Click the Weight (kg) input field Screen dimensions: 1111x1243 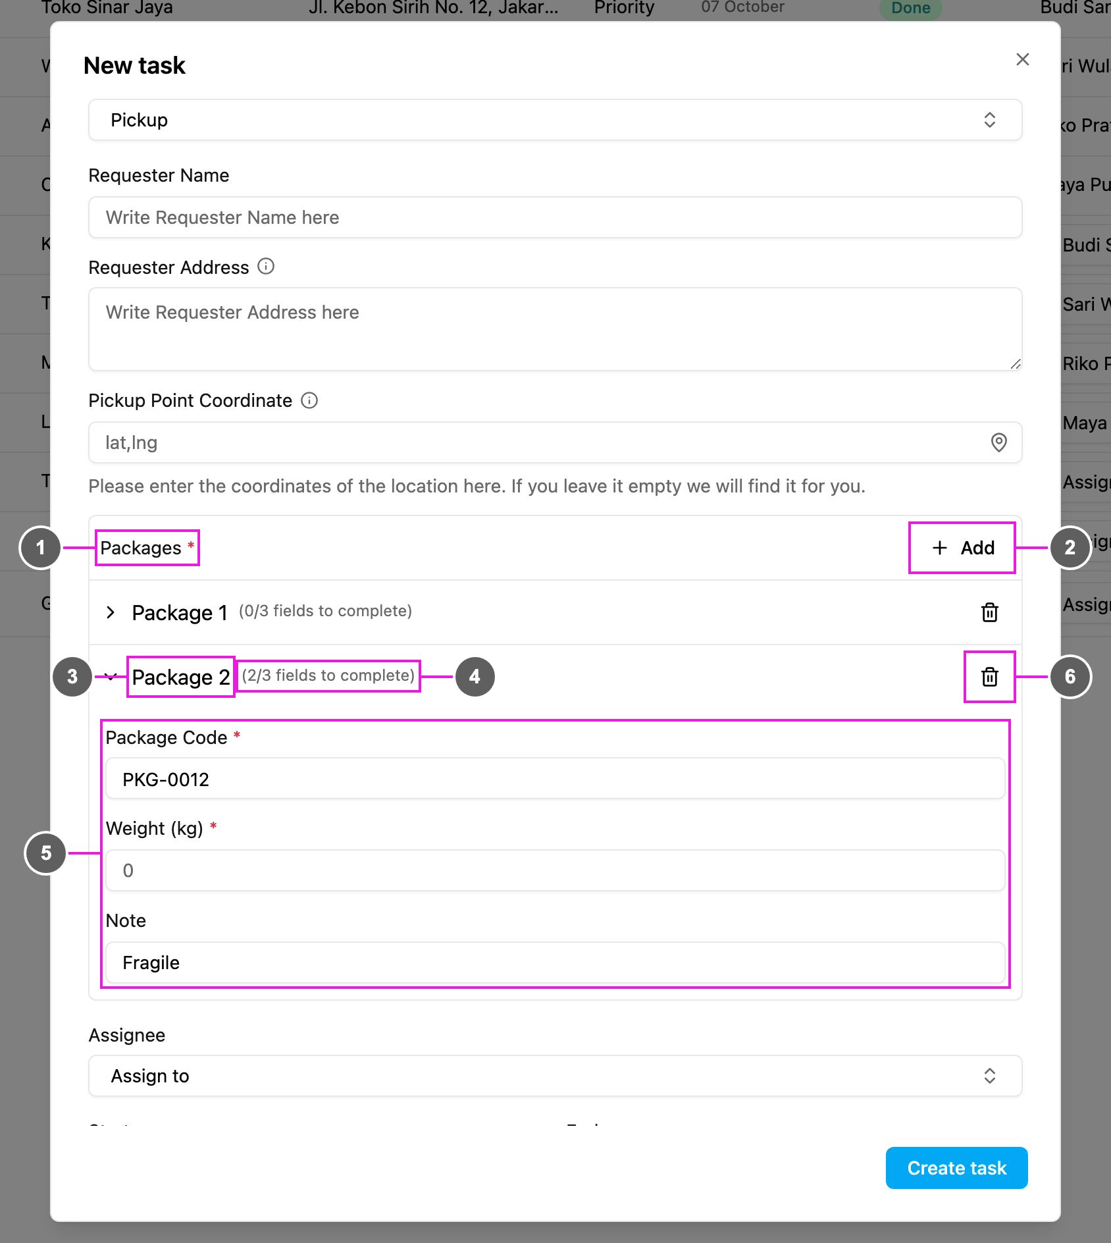[x=555, y=870]
